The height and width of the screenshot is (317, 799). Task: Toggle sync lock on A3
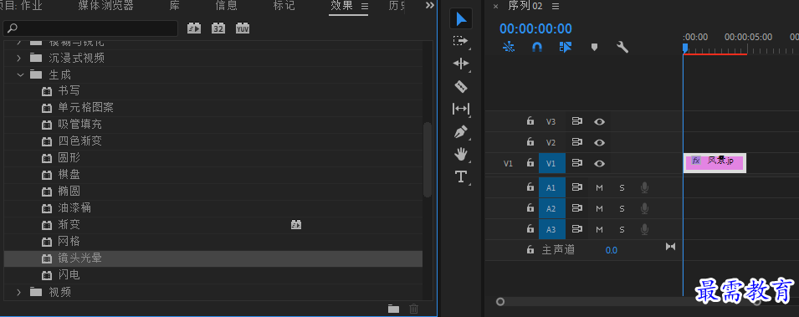point(576,229)
